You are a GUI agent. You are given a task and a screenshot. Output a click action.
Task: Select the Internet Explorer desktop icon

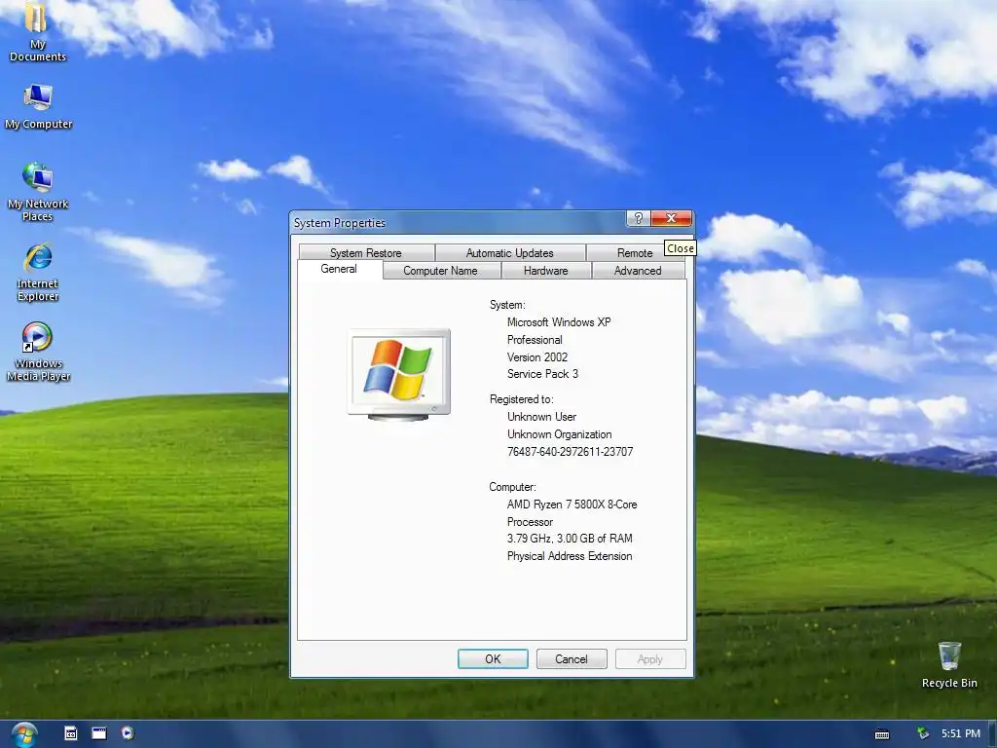38,272
